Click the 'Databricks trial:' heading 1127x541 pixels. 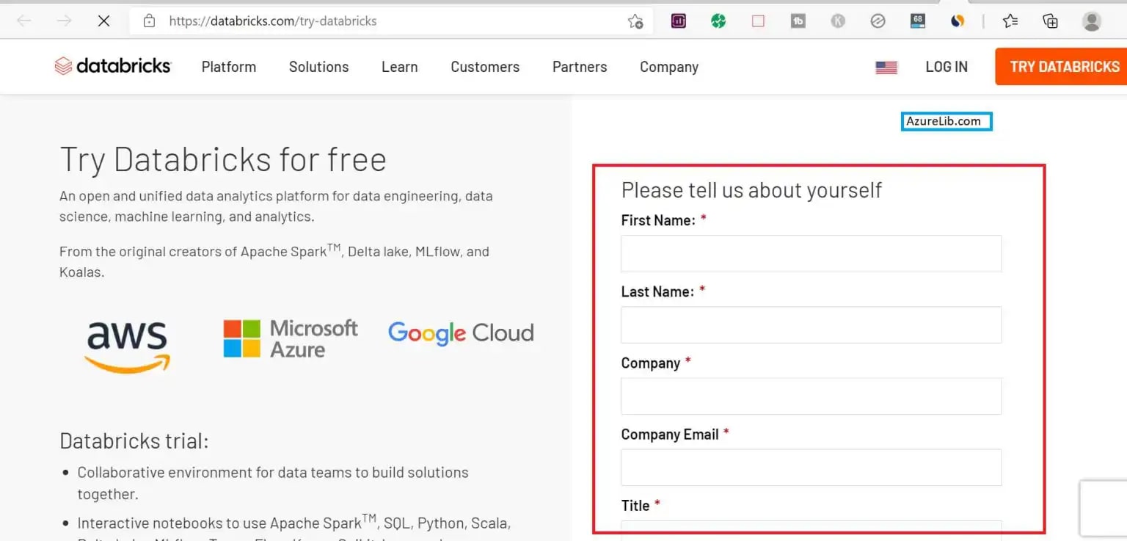pos(134,440)
